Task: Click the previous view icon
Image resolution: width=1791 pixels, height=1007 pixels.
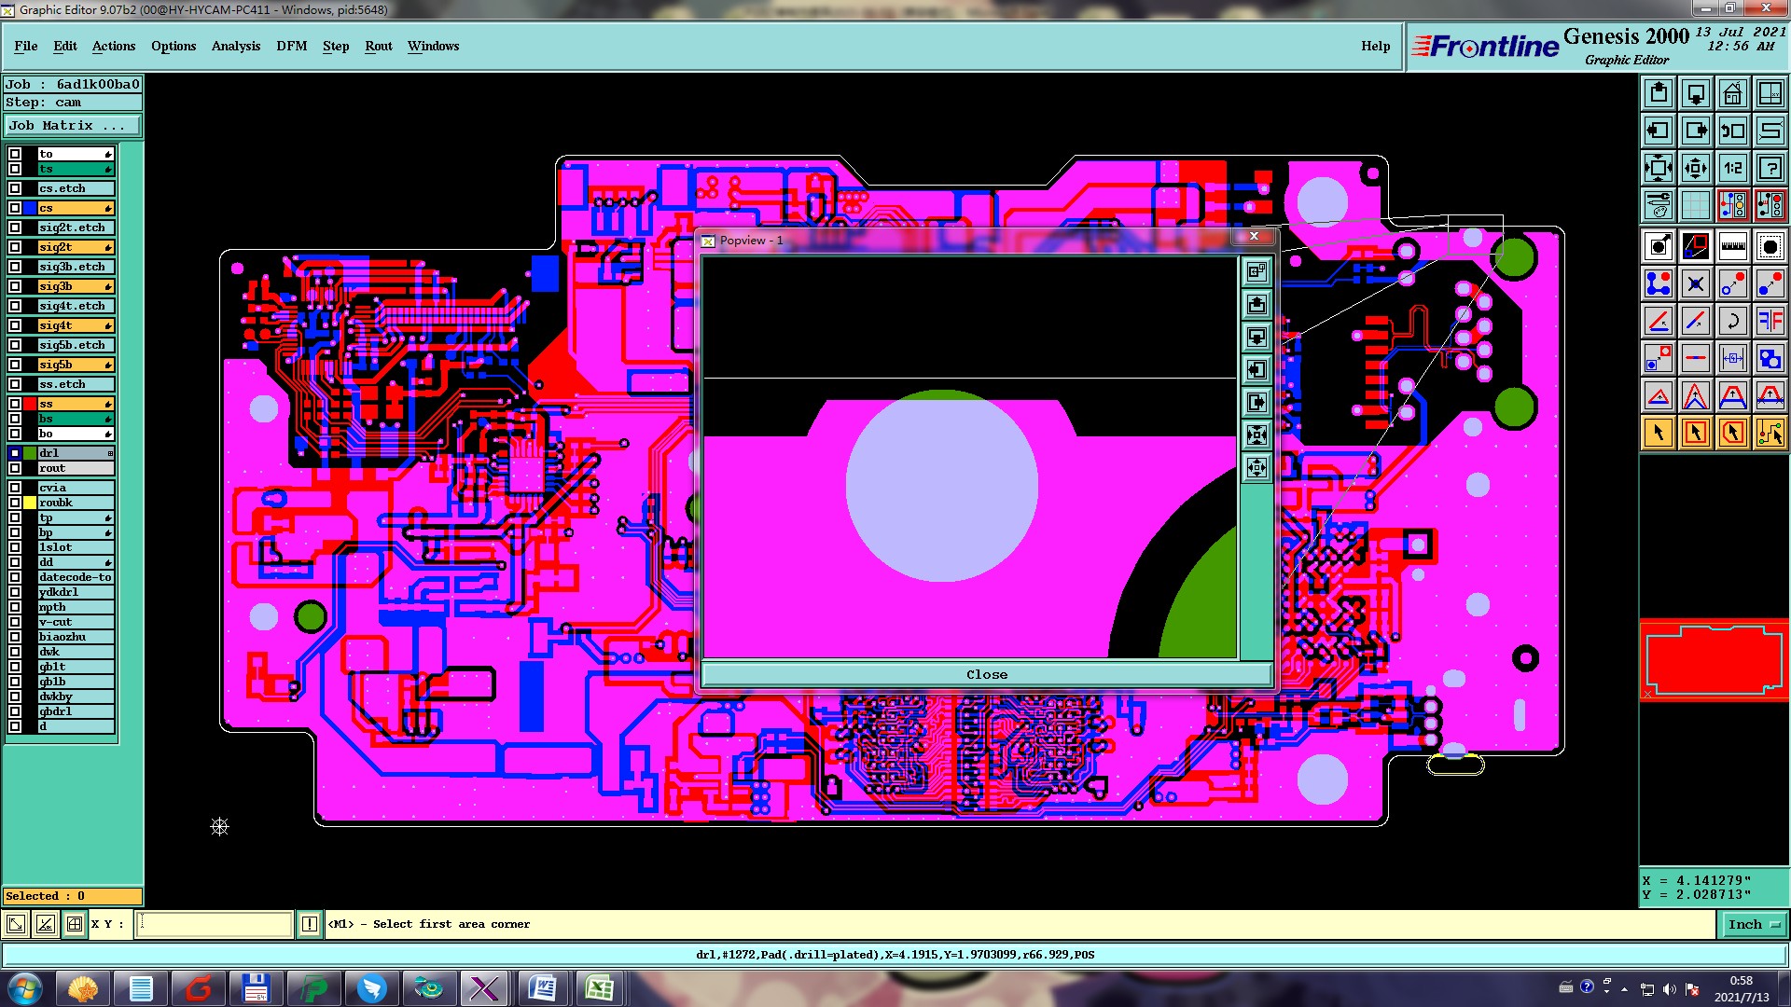Action: tap(1733, 131)
